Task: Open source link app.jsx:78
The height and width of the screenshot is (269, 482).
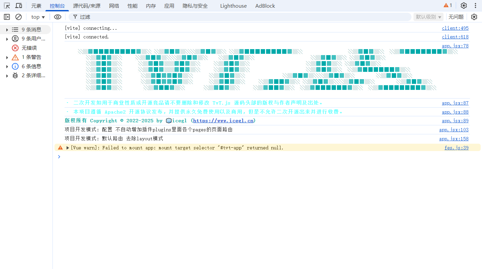Action: pyautogui.click(x=455, y=46)
